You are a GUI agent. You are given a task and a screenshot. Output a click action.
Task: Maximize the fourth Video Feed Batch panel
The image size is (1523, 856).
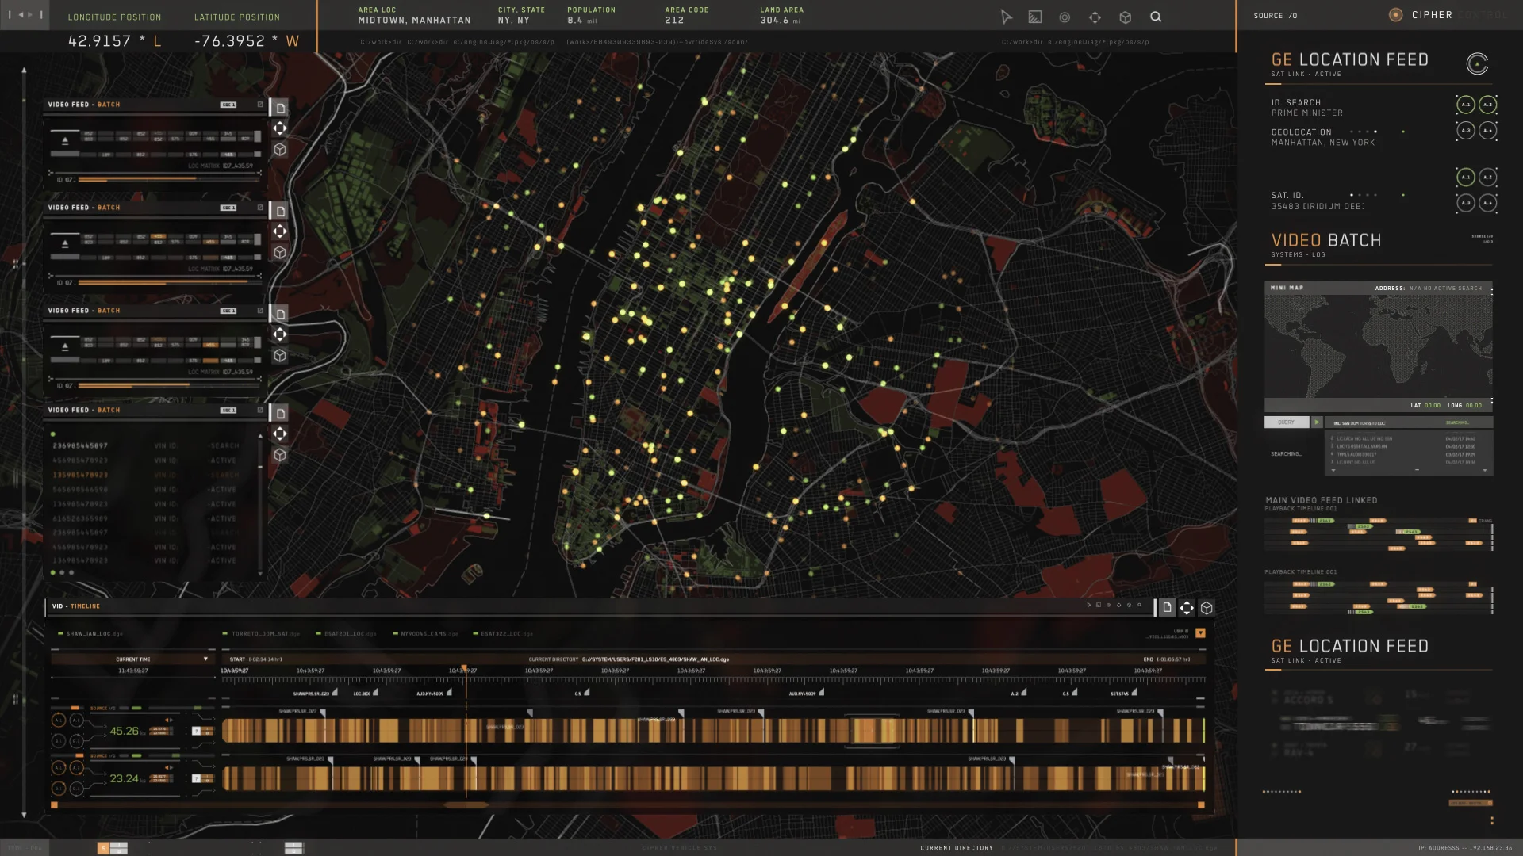point(260,410)
